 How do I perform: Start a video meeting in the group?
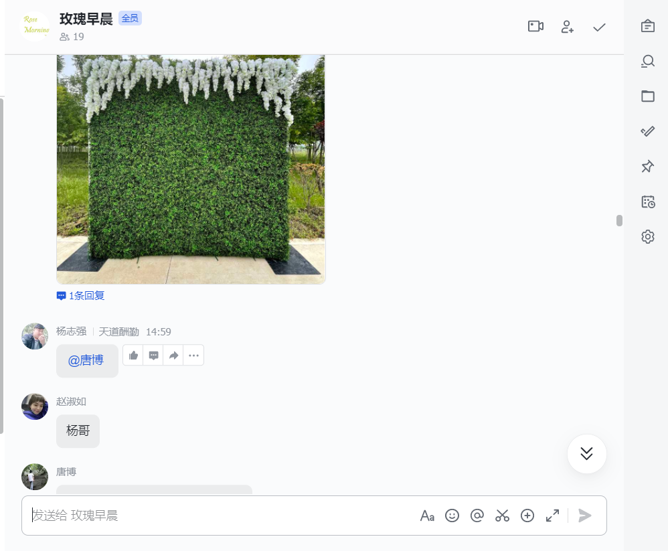point(535,26)
